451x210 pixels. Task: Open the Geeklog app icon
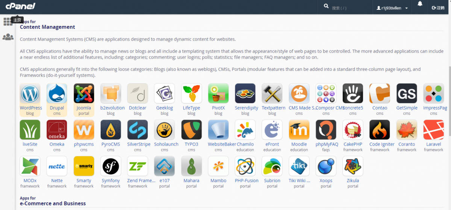point(165,93)
